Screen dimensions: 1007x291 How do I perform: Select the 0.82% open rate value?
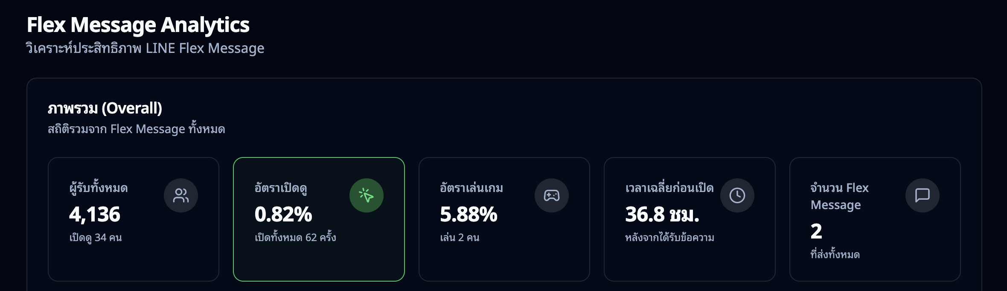point(283,214)
